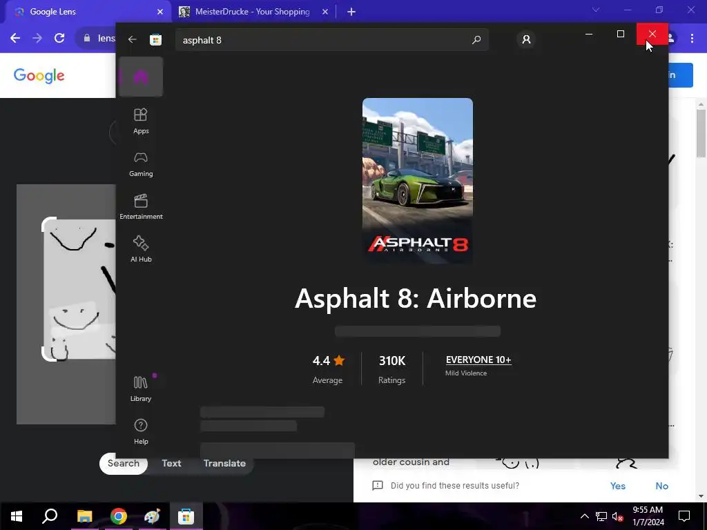Open Help in Store sidebar
The height and width of the screenshot is (530, 707).
pos(141,431)
